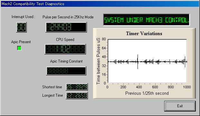The width and height of the screenshot is (200, 116).
Task: Click the Timer Variations chart title
Action: point(144,34)
